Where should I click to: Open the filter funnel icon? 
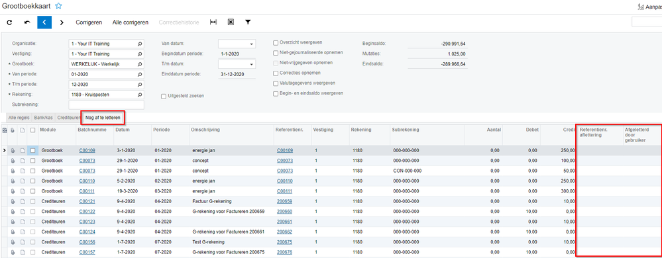248,22
